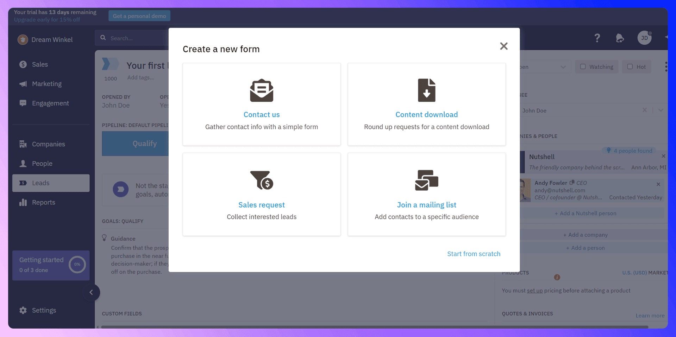Click the Engagement chat bubble icon
676x337 pixels.
23,103
